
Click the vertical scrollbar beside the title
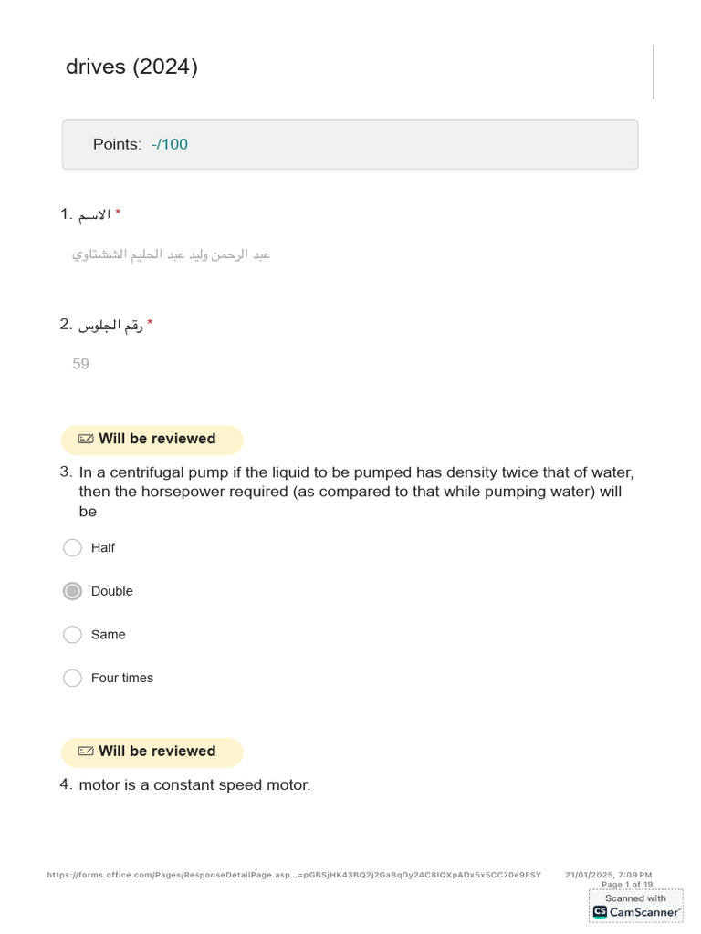click(654, 71)
